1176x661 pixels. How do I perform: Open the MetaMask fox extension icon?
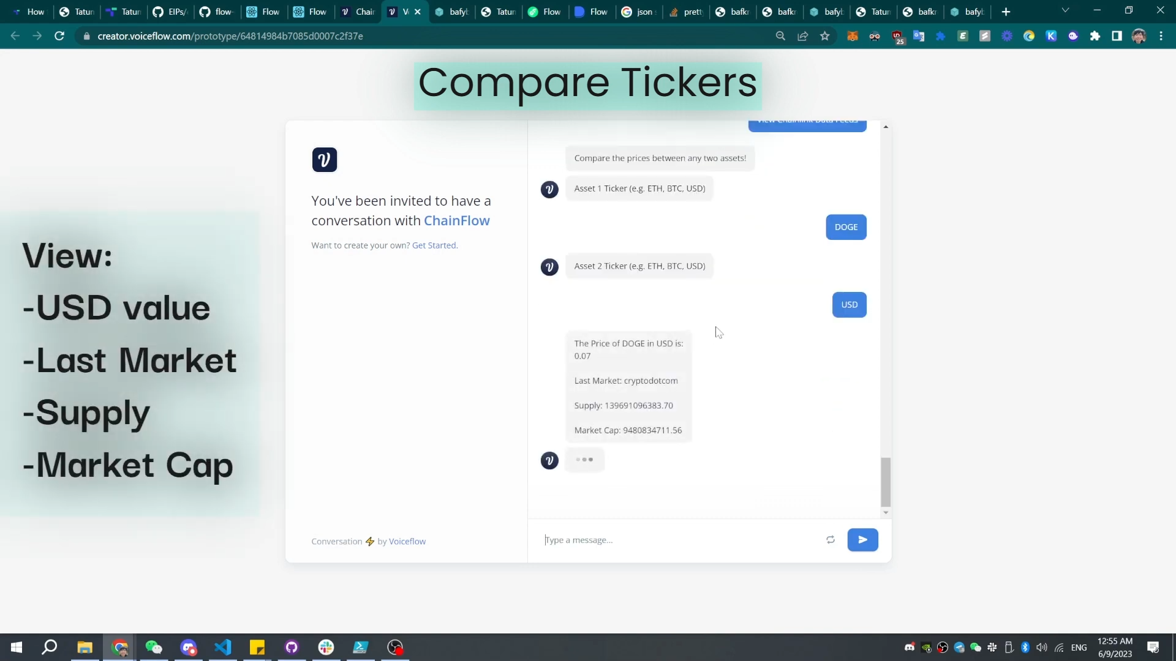coord(852,36)
